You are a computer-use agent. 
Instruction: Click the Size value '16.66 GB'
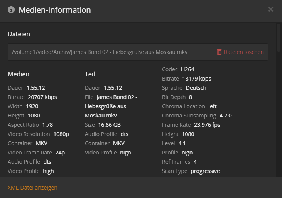coord(109,125)
